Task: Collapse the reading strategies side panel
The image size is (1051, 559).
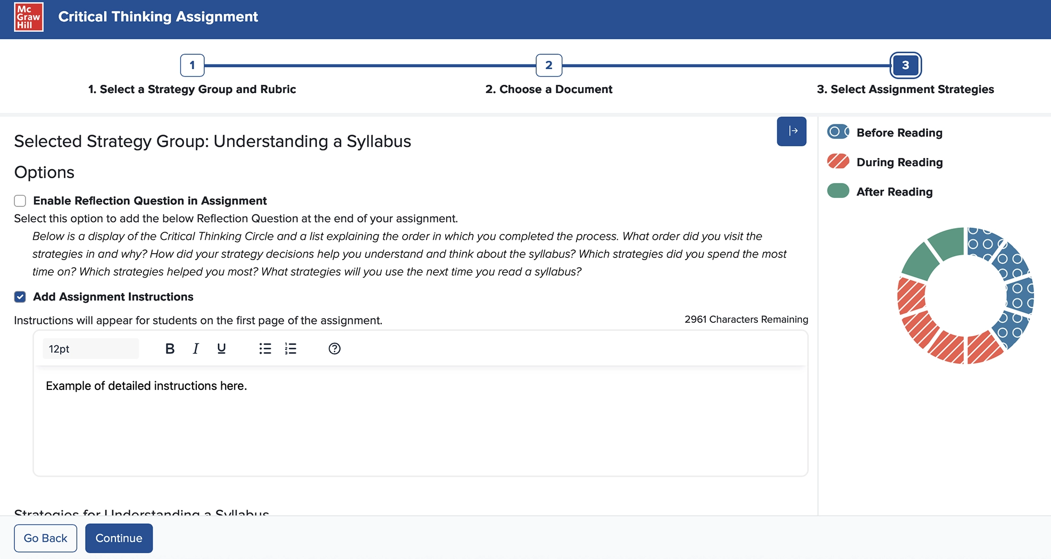Action: point(791,131)
